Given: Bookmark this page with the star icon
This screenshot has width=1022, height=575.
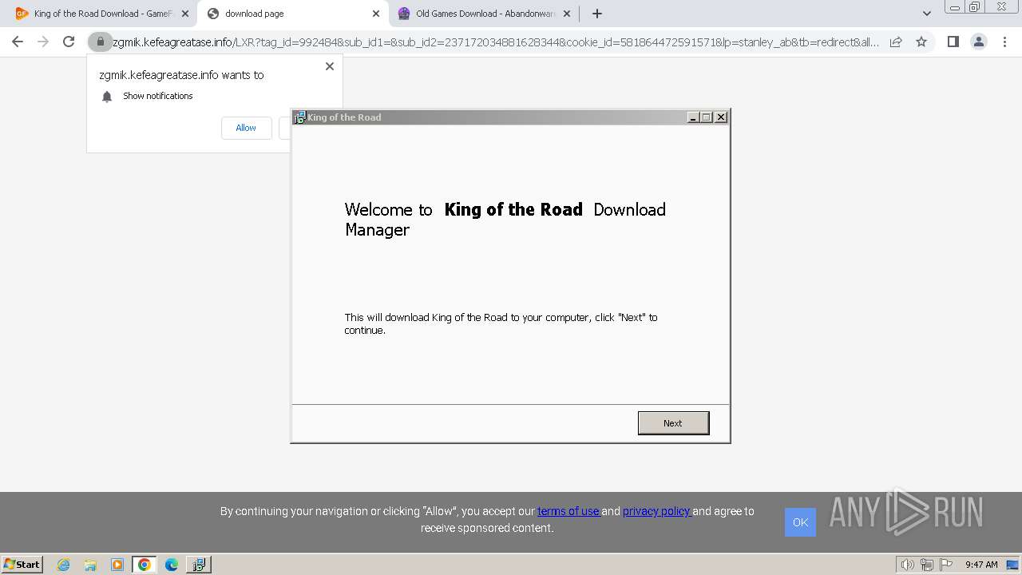Looking at the screenshot, I should [x=921, y=42].
